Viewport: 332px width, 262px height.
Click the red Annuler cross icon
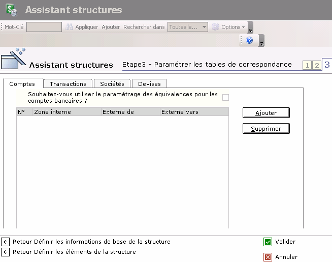[x=268, y=257]
